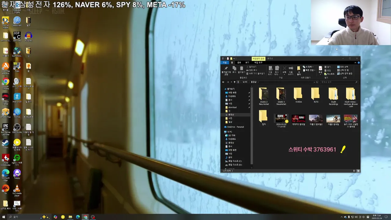Open the New item dropdown
The image size is (391, 220).
(x=308, y=67)
